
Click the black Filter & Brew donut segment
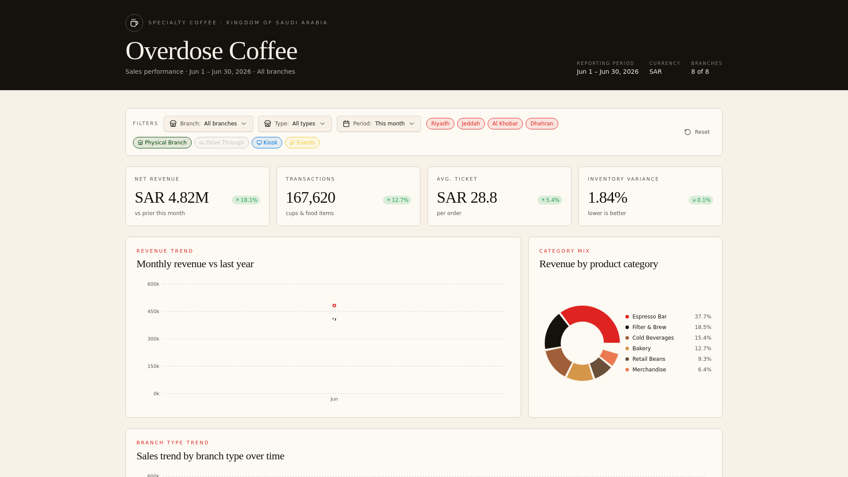coord(555,332)
